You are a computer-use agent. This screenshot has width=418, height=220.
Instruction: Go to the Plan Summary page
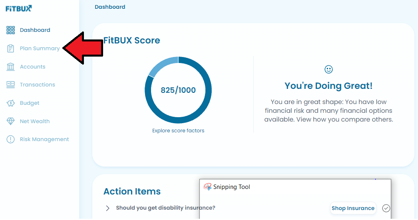[x=40, y=48]
